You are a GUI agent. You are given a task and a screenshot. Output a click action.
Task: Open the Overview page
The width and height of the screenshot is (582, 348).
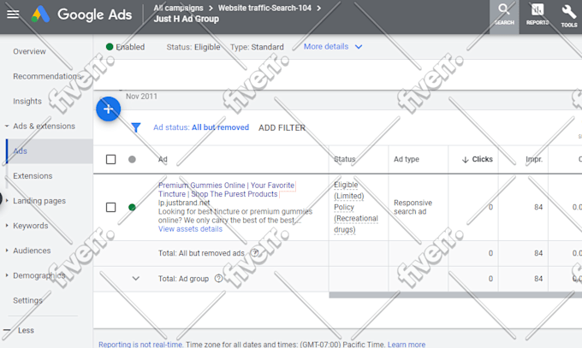29,51
